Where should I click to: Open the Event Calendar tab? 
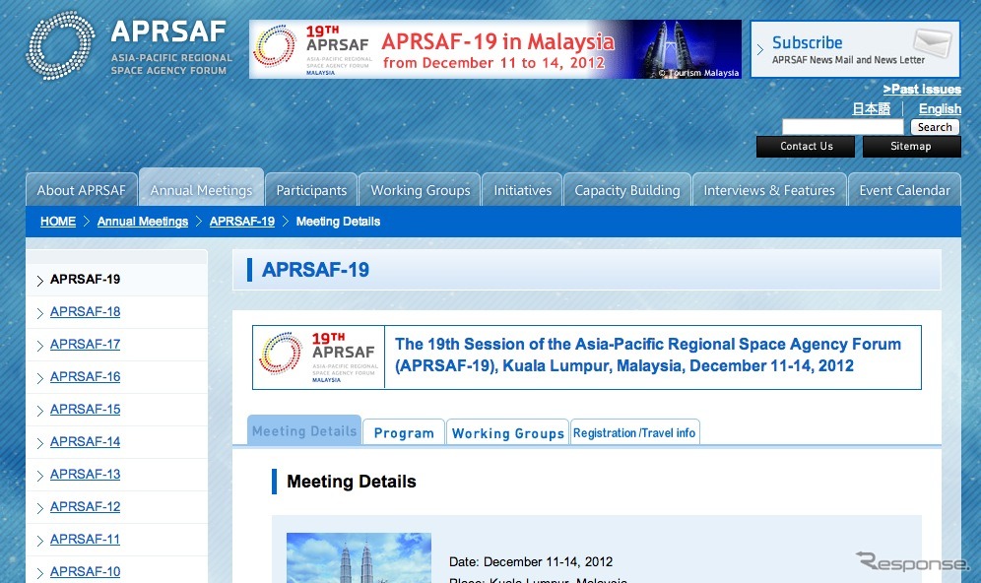[x=904, y=189]
